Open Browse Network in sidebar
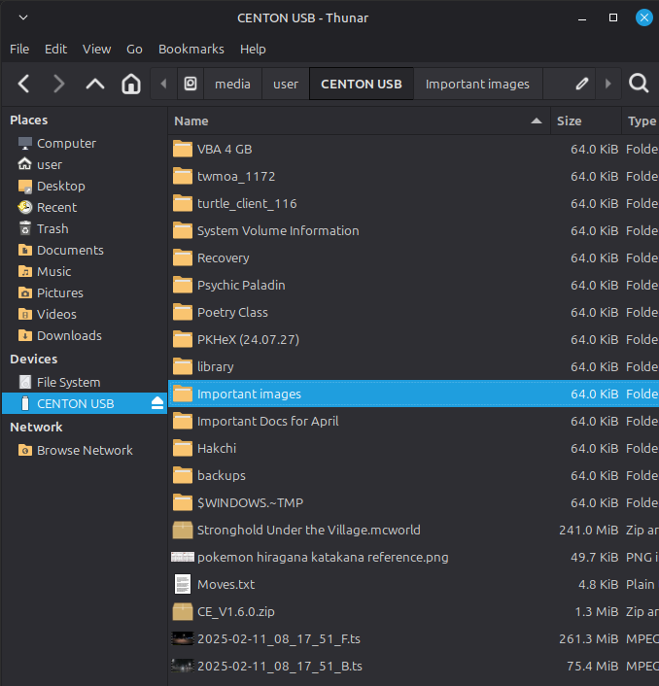659x686 pixels. [85, 450]
